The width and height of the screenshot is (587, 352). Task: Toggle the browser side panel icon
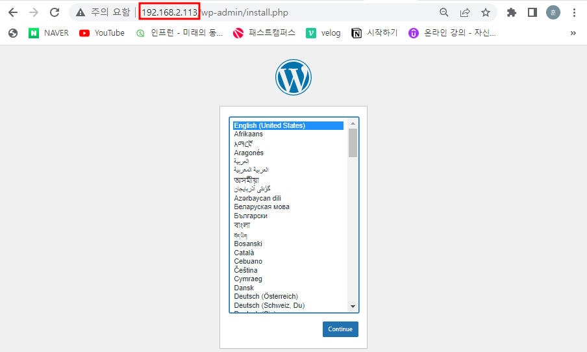click(x=532, y=12)
